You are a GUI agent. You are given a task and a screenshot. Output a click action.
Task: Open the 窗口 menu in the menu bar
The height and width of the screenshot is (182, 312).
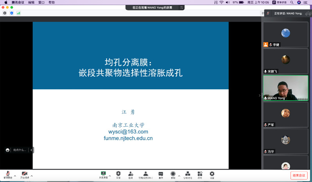click(41, 2)
